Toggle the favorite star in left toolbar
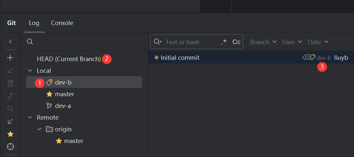Viewport: 354px width, 157px height. pos(10,134)
